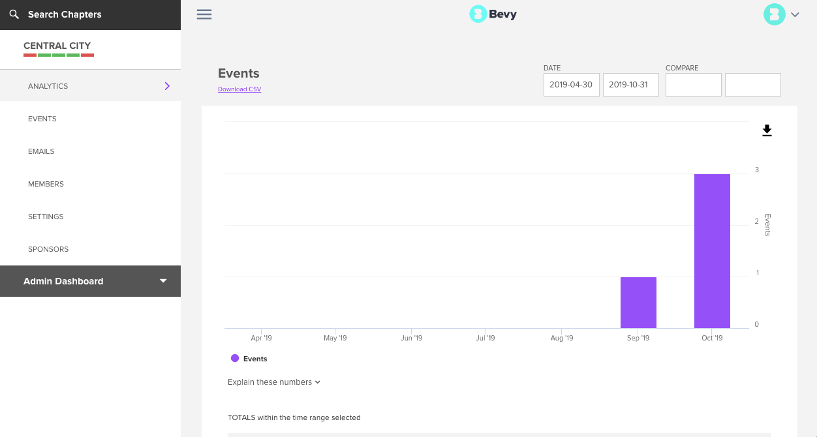The image size is (817, 437).
Task: Toggle the hamburger menu icon
Action: tap(204, 14)
